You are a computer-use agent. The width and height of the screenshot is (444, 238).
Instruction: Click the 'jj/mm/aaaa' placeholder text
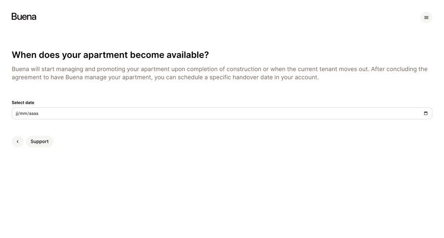point(27,114)
